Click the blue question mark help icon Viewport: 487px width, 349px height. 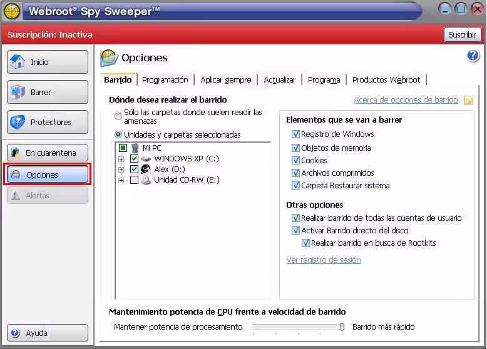click(x=473, y=56)
